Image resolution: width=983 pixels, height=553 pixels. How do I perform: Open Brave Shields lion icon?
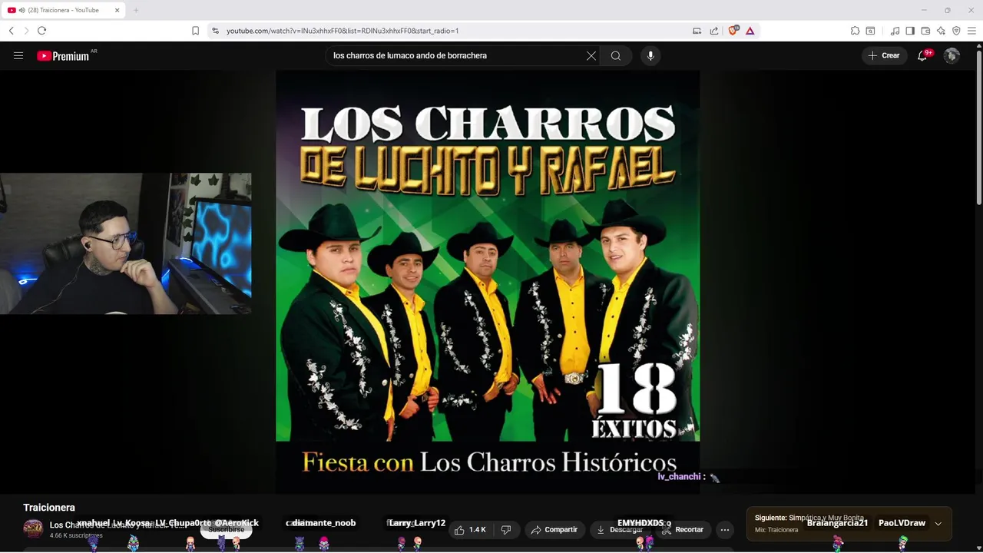733,31
